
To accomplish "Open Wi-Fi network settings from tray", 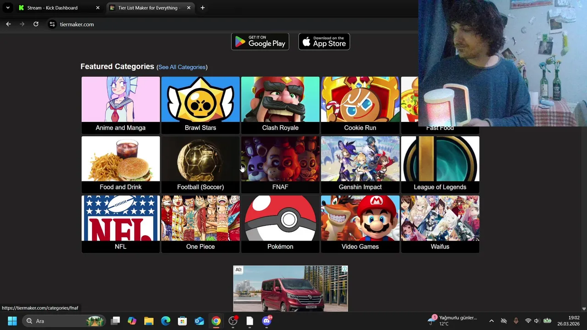I will point(528,321).
